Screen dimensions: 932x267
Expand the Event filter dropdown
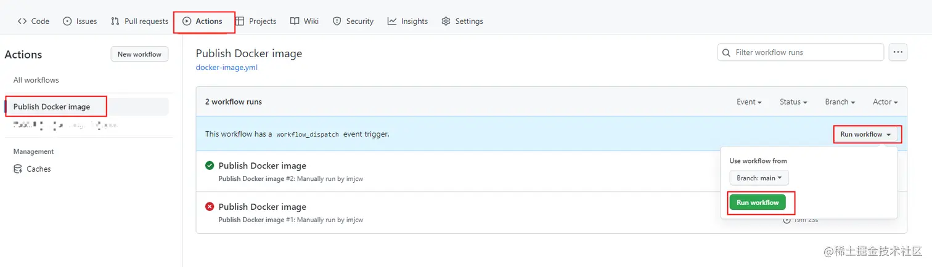click(x=749, y=102)
